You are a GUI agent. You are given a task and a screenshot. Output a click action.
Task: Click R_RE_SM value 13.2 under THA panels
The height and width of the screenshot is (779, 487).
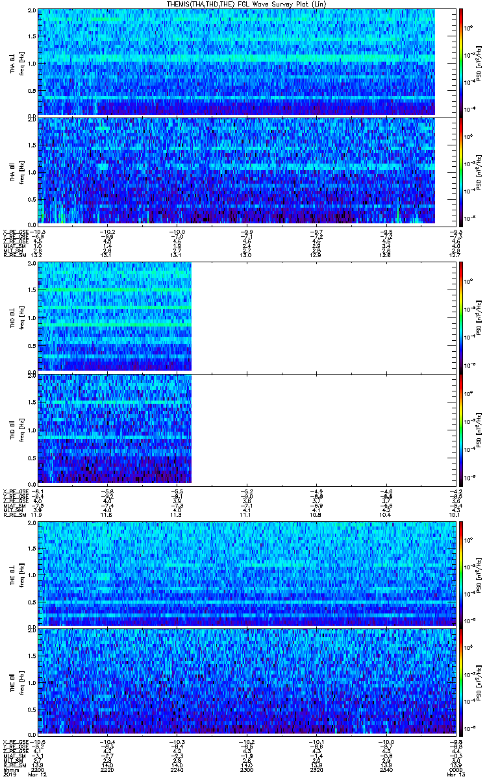[x=38, y=255]
